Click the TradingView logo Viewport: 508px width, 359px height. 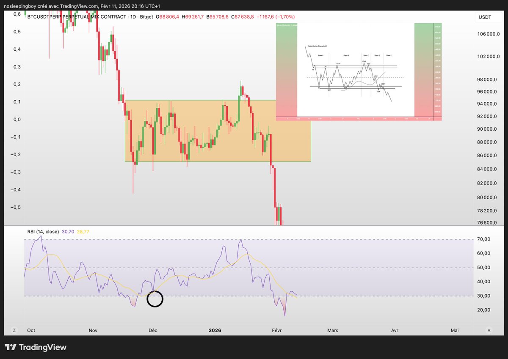coord(36,347)
